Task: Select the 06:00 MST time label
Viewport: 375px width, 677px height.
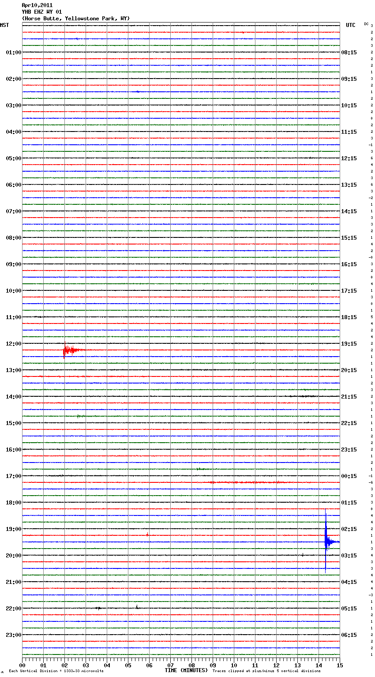Action: point(14,185)
